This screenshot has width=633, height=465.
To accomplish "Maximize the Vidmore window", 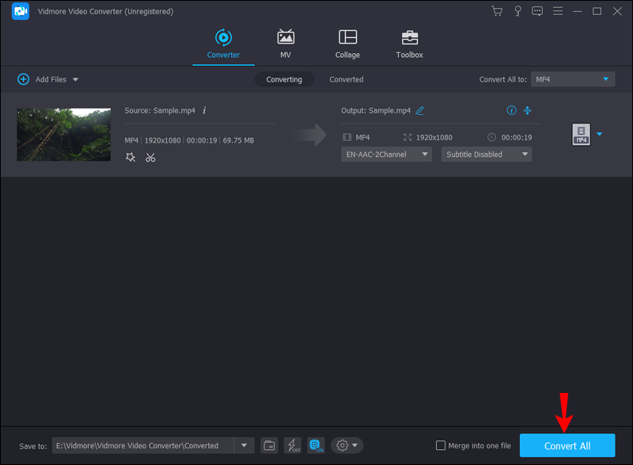I will click(x=597, y=11).
